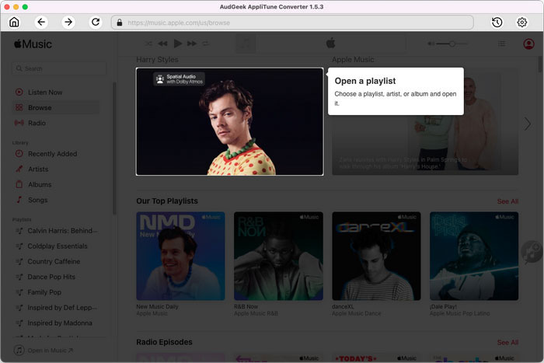Advance the featured carousel with right chevron

tap(528, 124)
